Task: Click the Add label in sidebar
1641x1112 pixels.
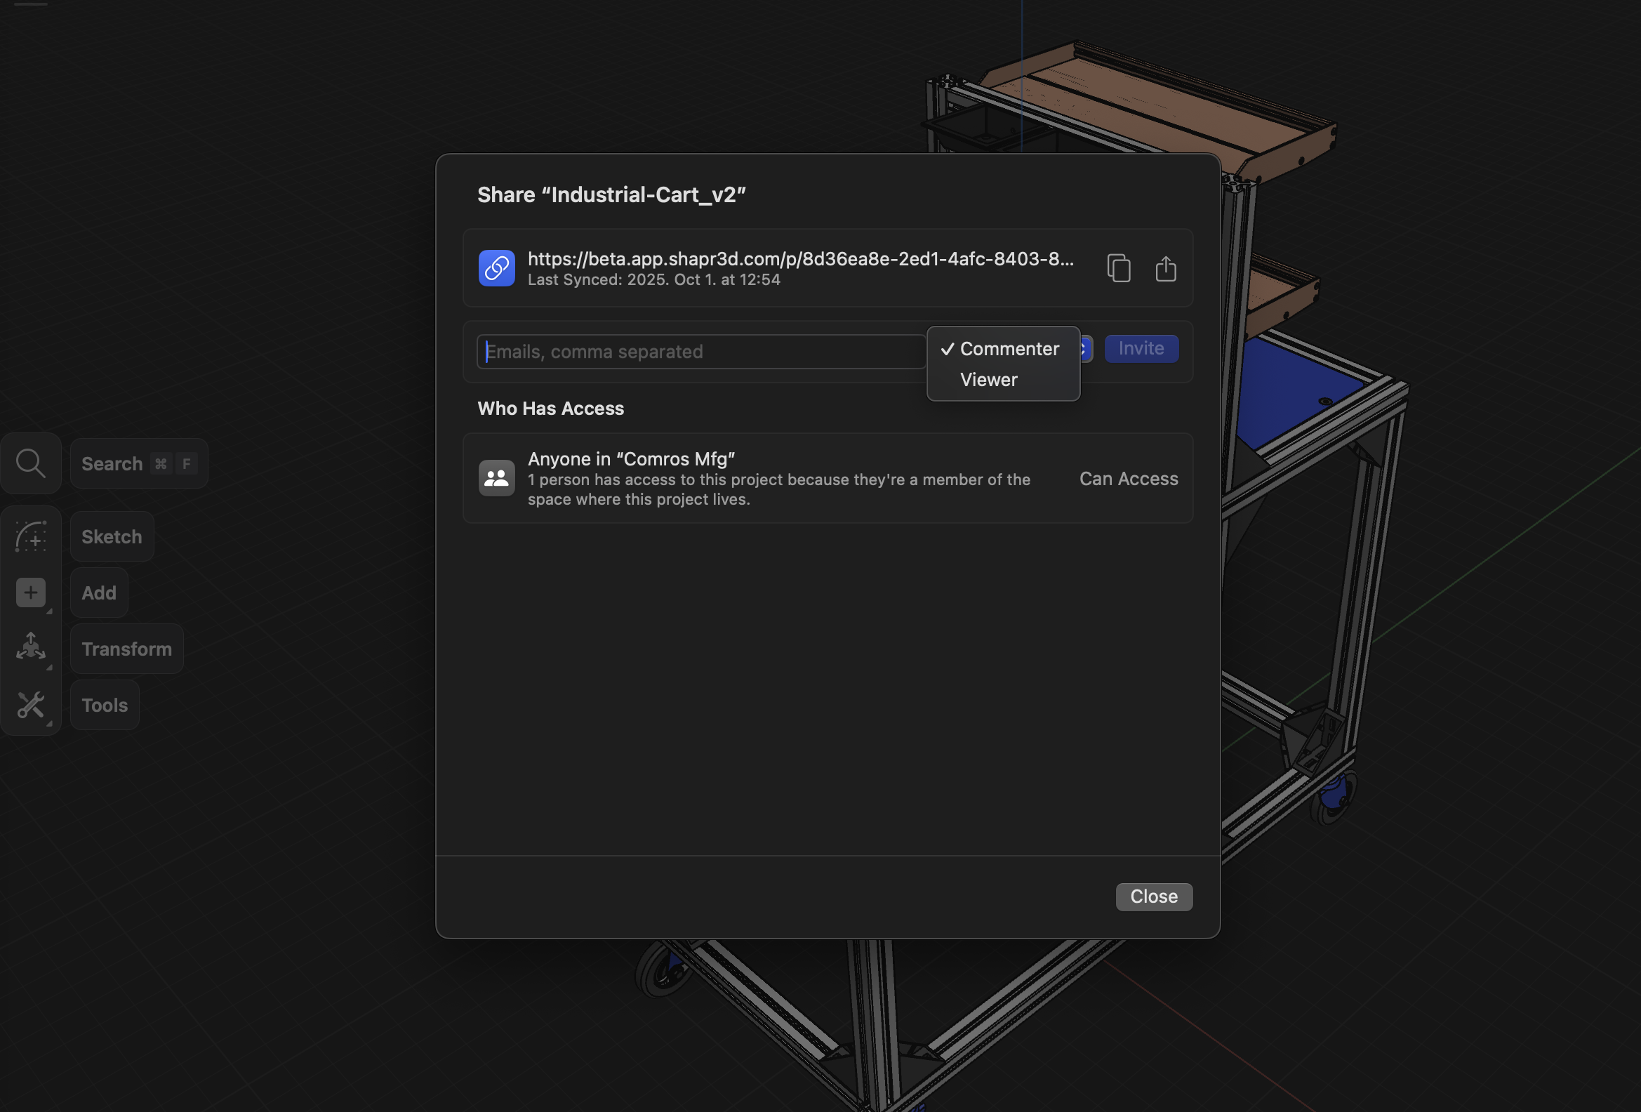Action: click(98, 593)
